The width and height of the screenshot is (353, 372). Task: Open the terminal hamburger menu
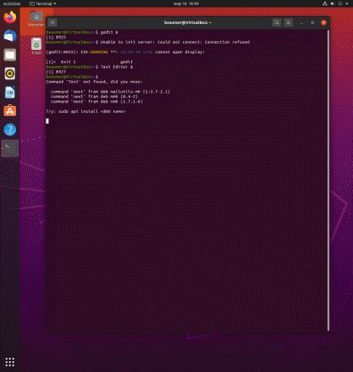(288, 22)
